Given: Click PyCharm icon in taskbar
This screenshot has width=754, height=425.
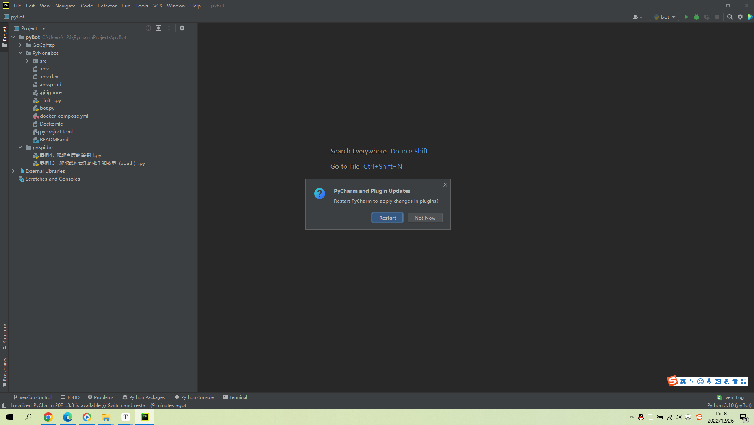Looking at the screenshot, I should click(145, 417).
